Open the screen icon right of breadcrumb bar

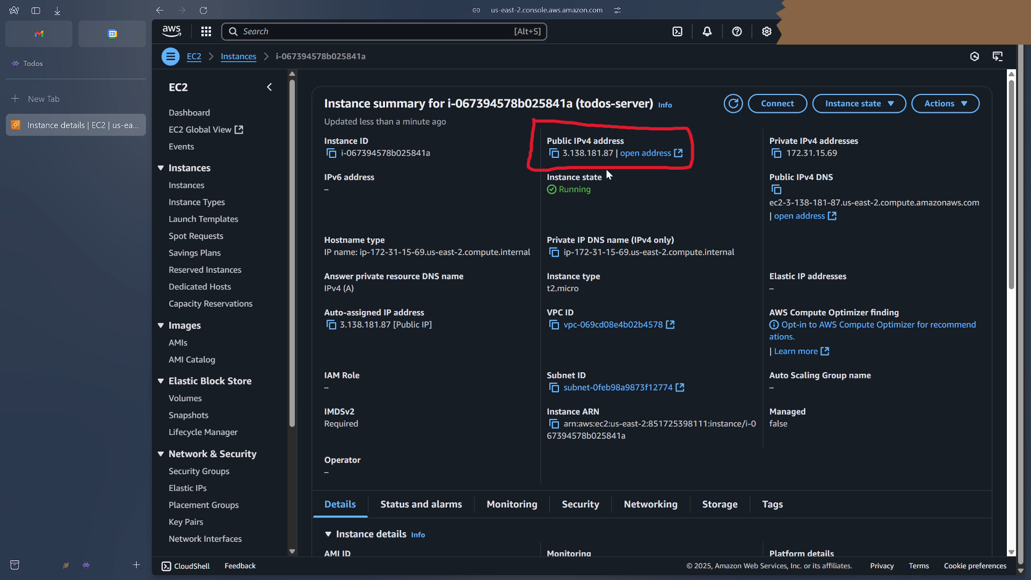[998, 56]
